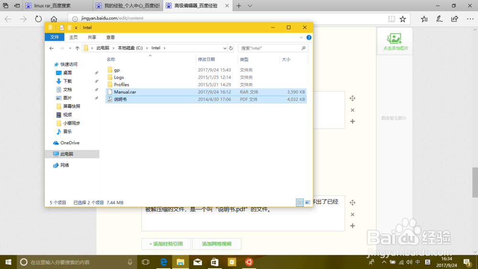Open Edge more options menu
The height and width of the screenshot is (269, 478).
pos(470,19)
